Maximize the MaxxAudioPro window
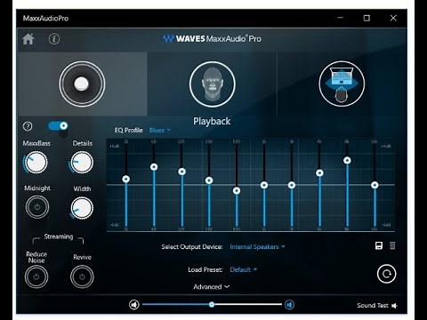 pos(367,18)
